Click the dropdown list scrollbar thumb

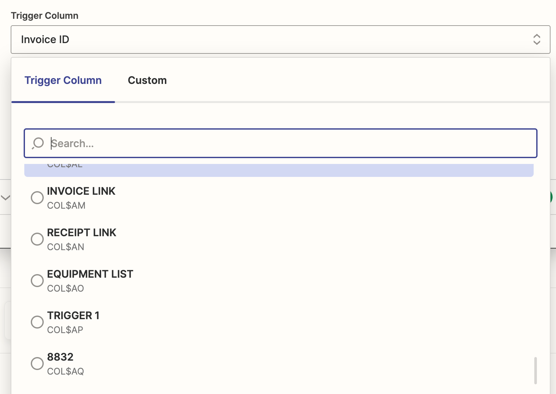click(x=536, y=370)
